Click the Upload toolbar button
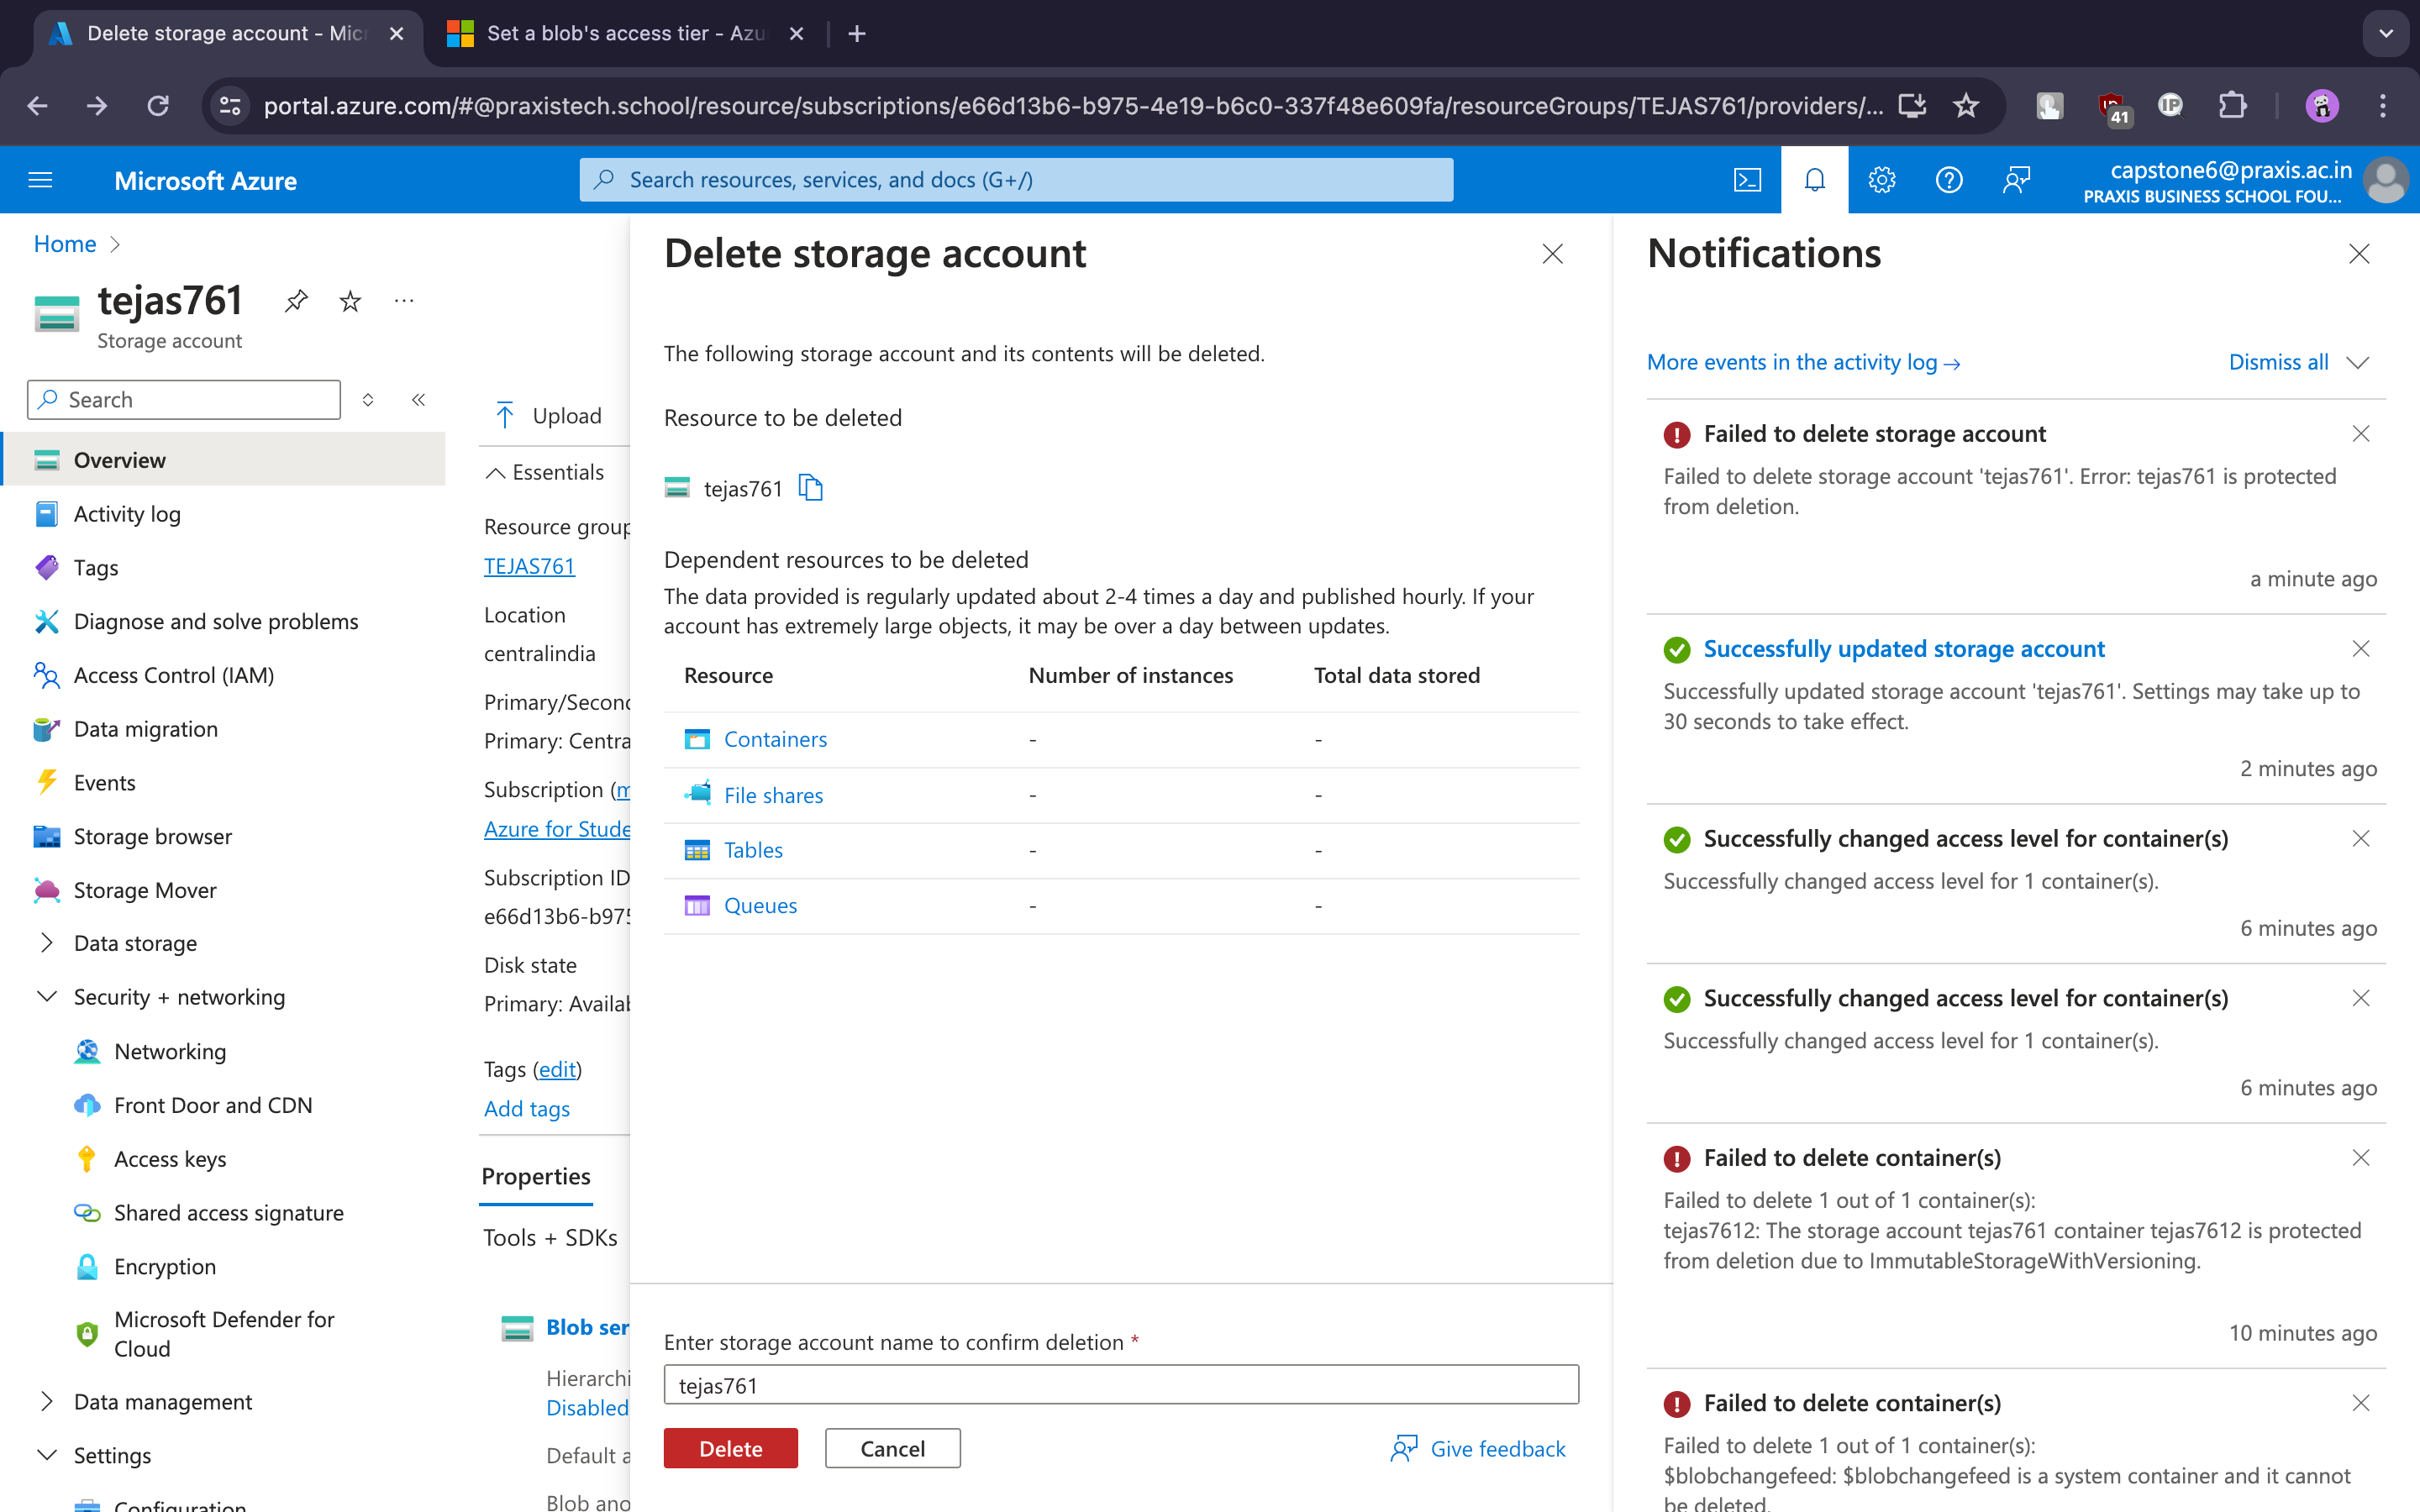 coord(549,416)
